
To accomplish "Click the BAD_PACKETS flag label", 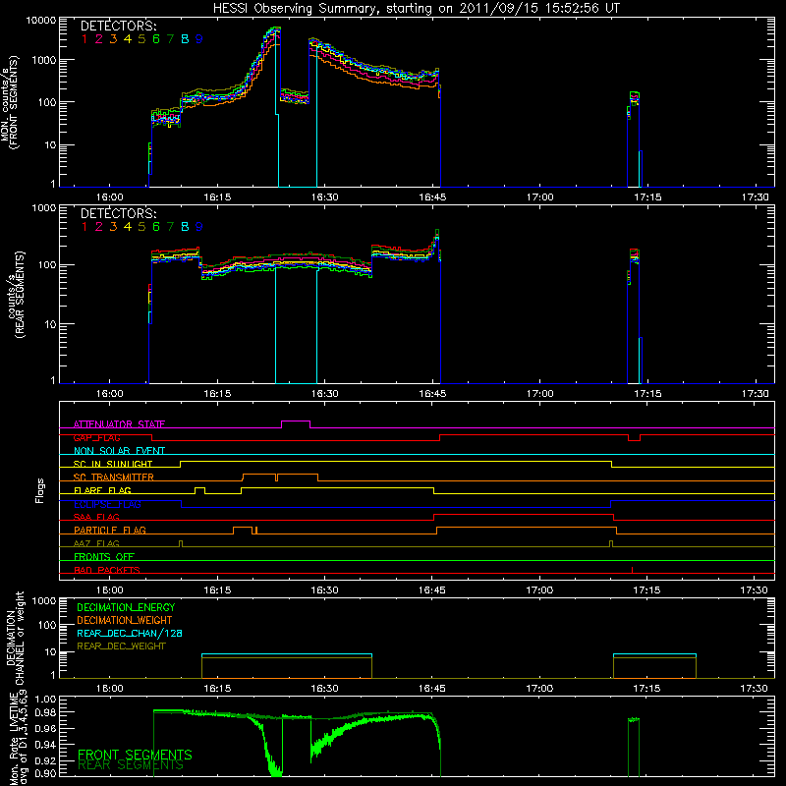I will (107, 570).
